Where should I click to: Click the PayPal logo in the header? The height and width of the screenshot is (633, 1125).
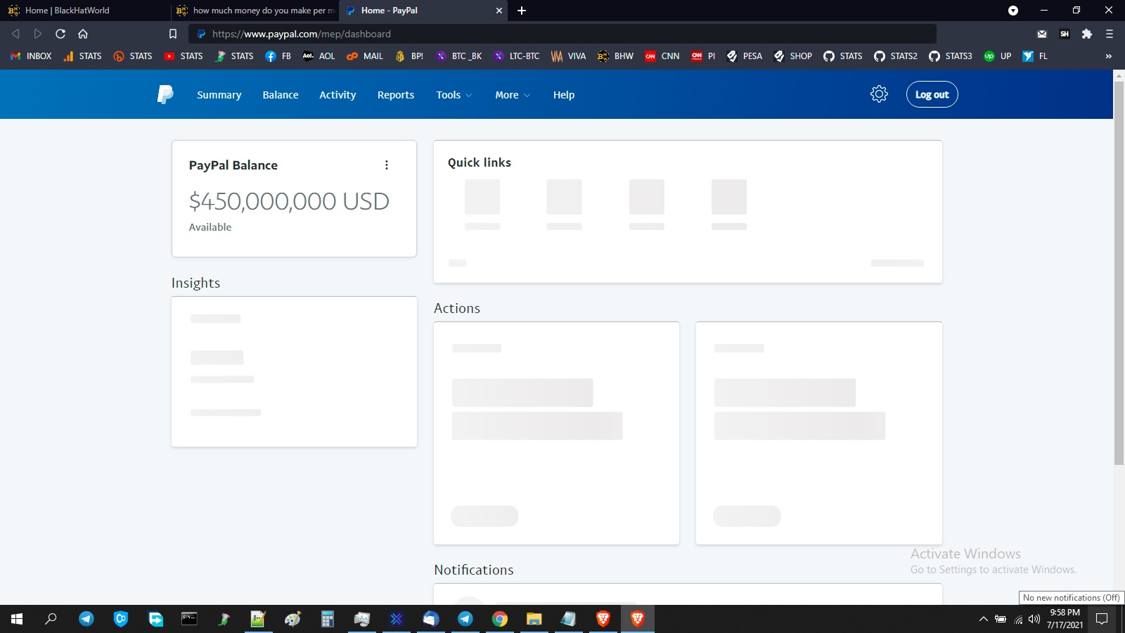(165, 94)
